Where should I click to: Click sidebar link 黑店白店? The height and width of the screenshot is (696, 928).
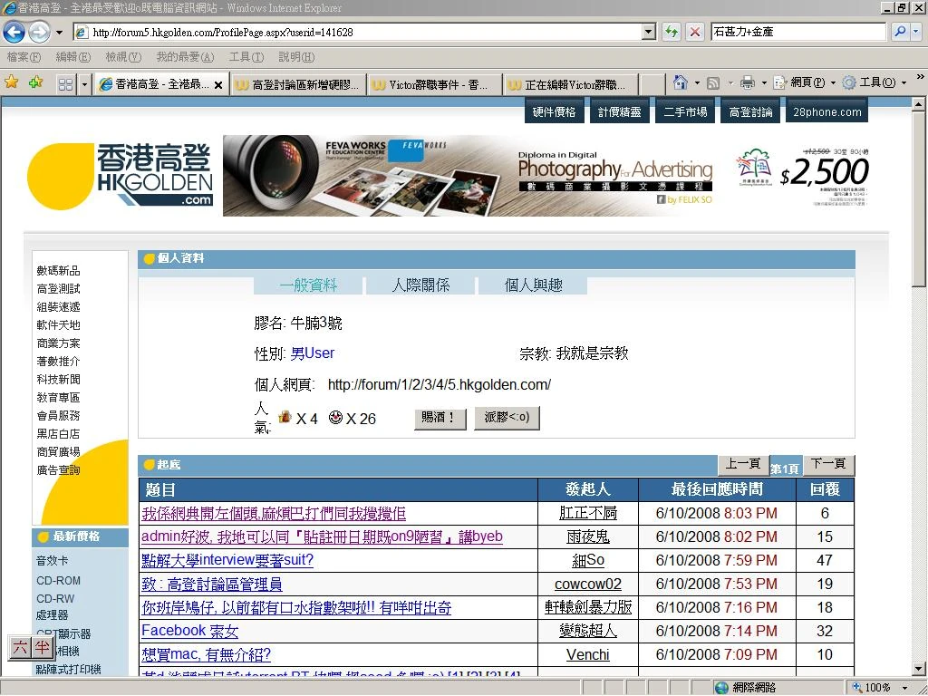[x=58, y=434]
